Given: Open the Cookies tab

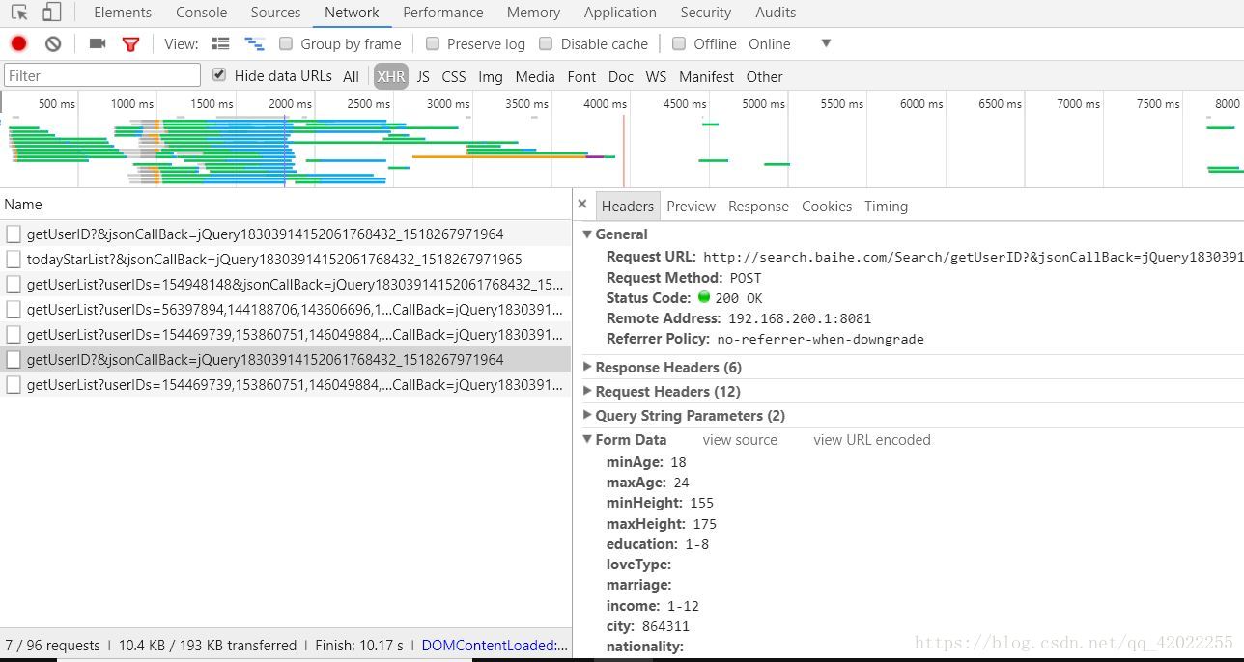Looking at the screenshot, I should coord(827,207).
